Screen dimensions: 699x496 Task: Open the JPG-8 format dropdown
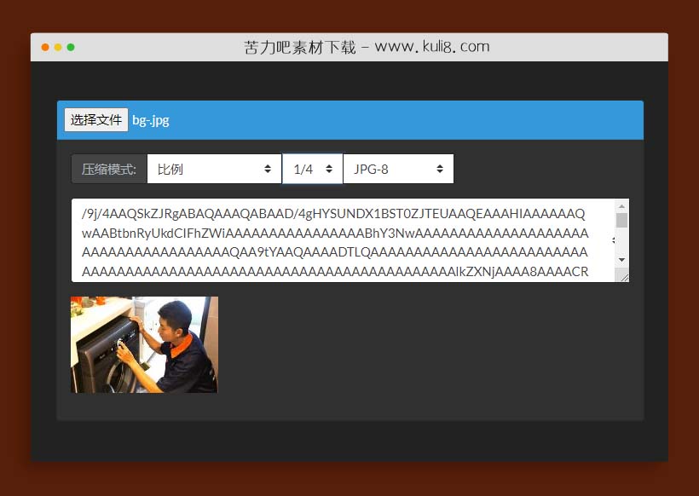397,169
